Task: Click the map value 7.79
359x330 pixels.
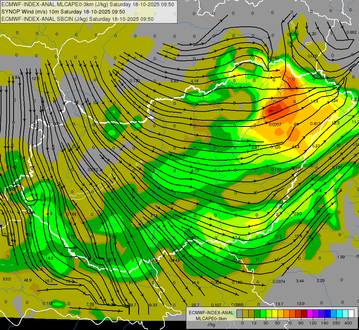Action: point(90,304)
